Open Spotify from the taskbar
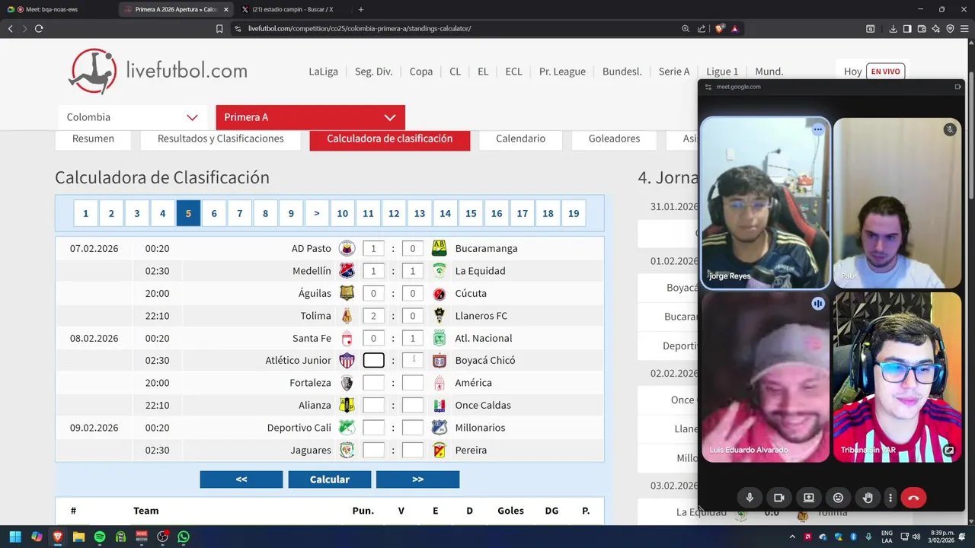The height and width of the screenshot is (548, 975). (100, 537)
